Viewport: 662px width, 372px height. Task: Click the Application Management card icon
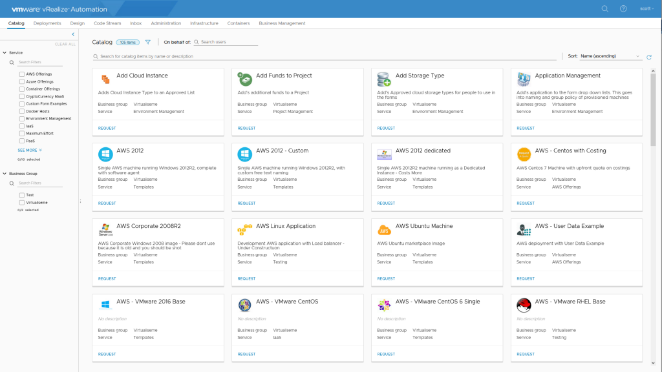[524, 79]
